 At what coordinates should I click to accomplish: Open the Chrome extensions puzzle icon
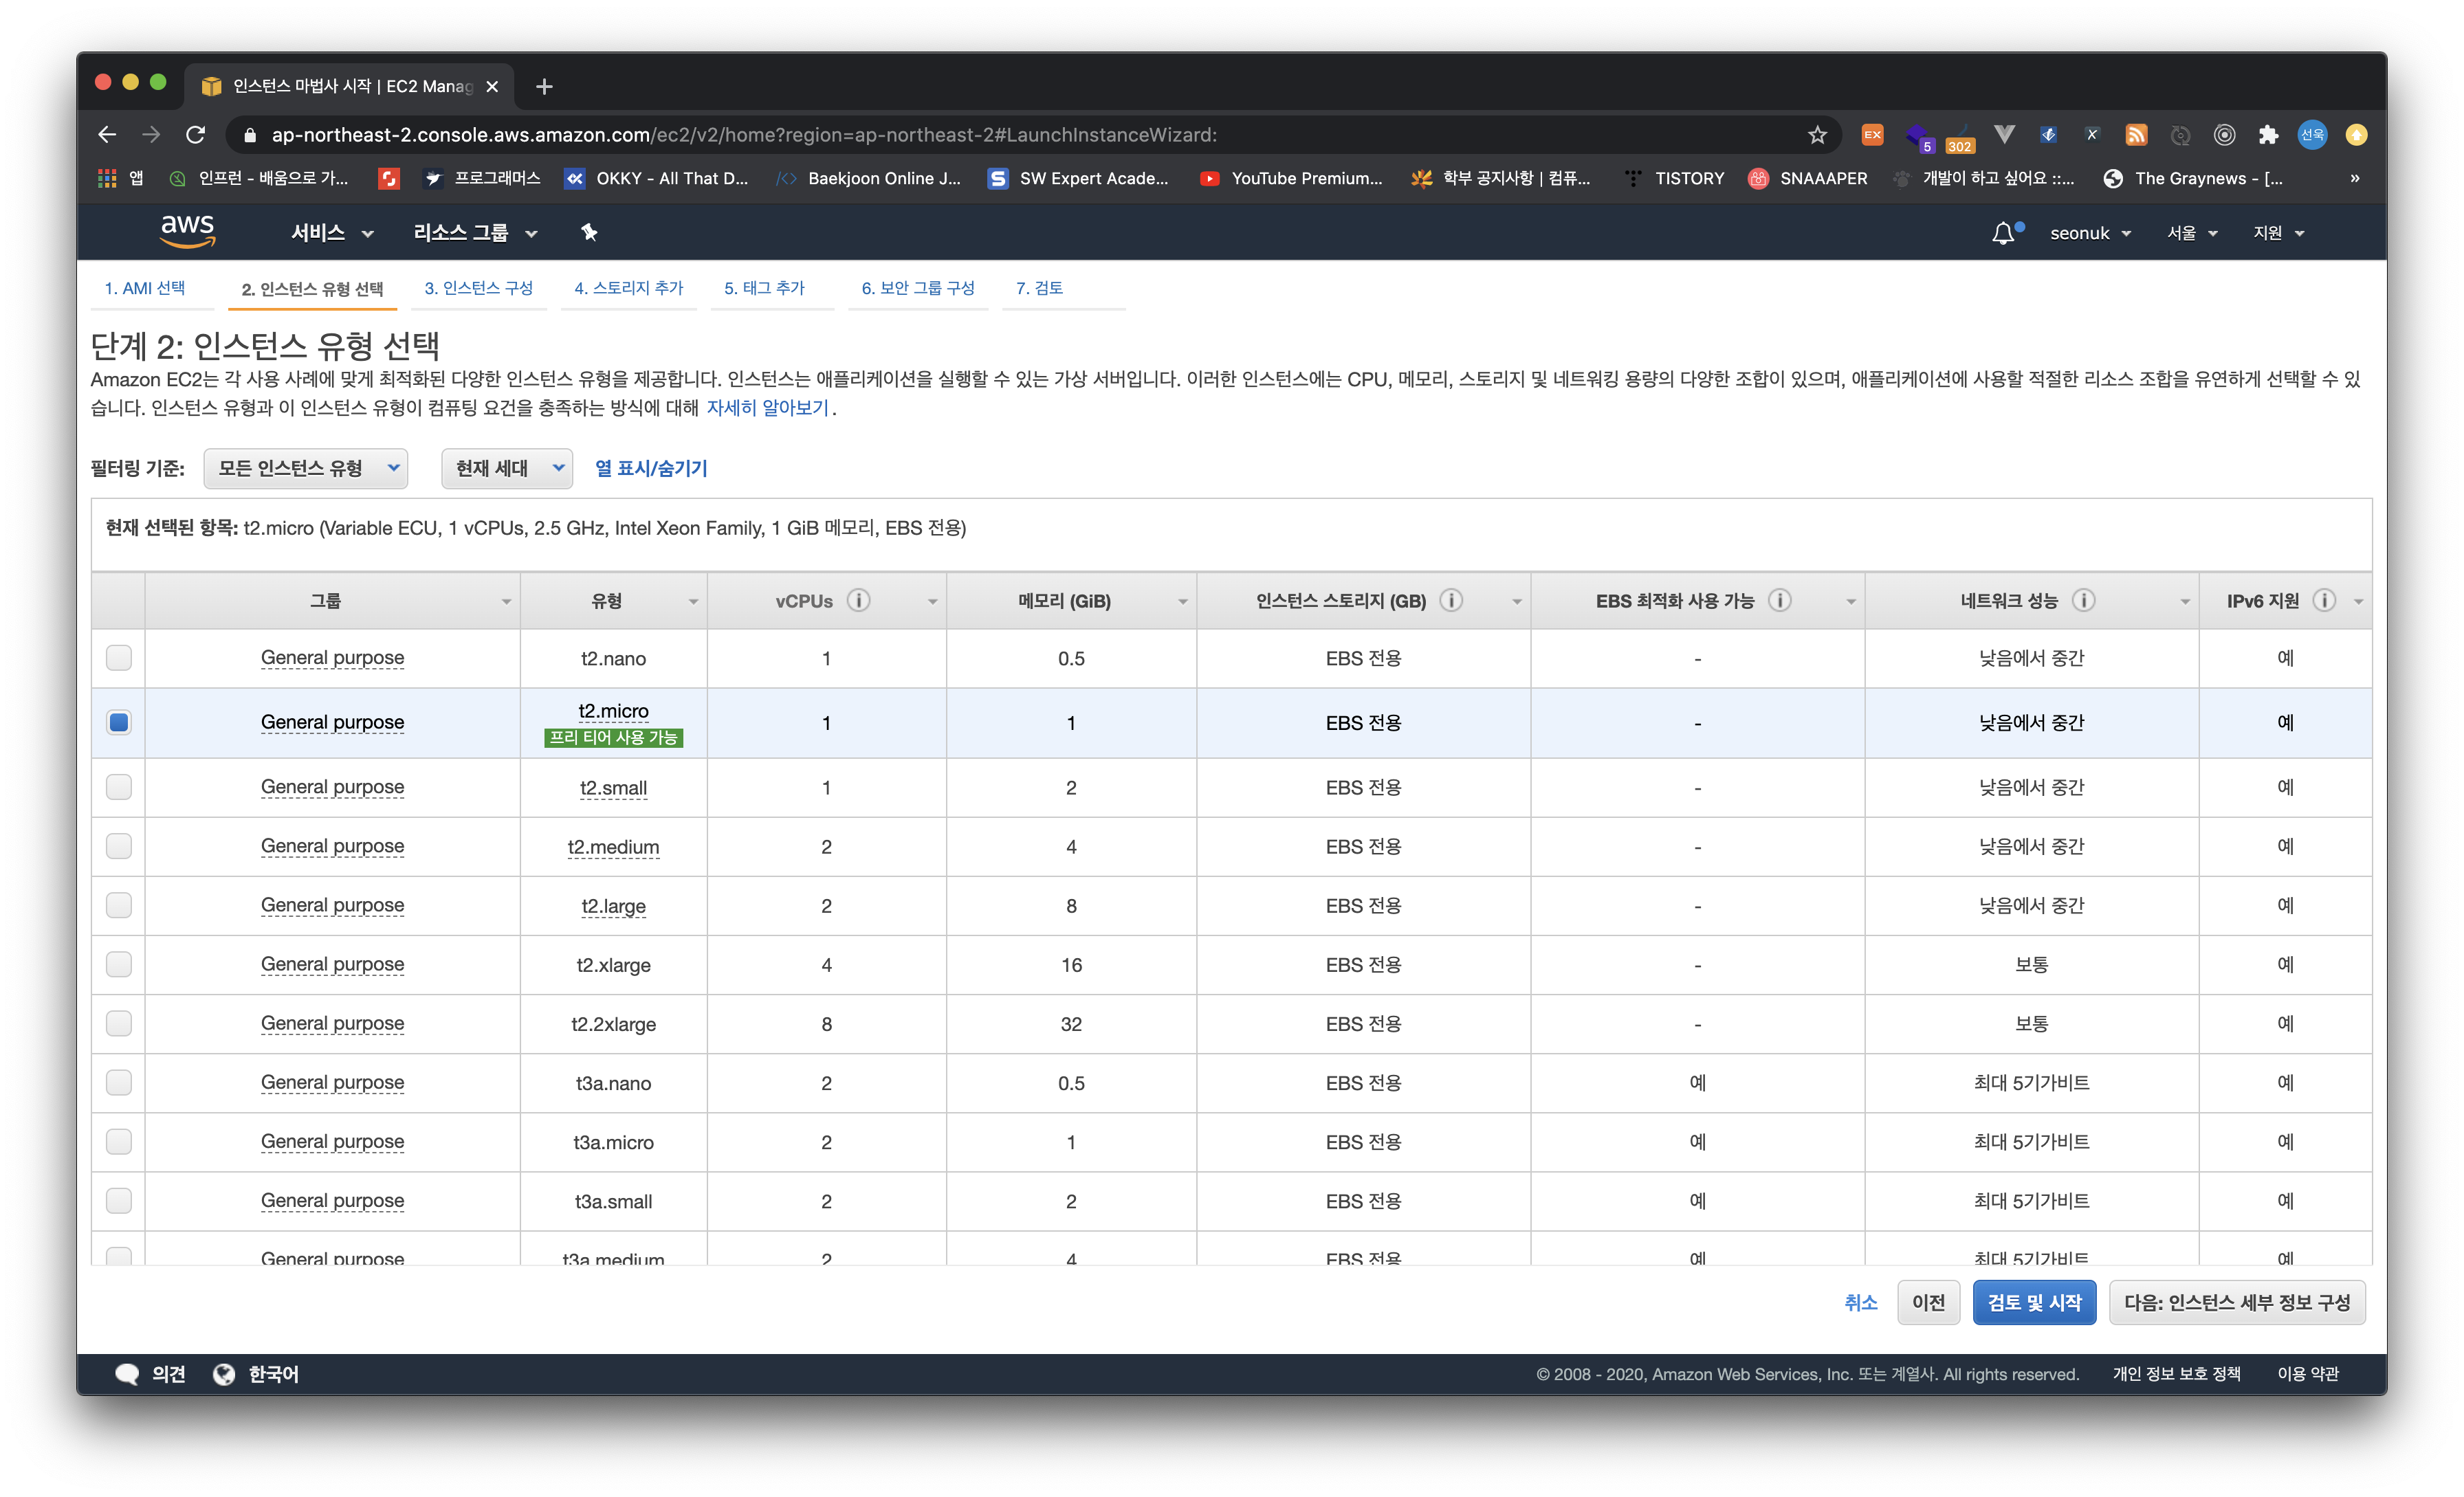point(2268,135)
